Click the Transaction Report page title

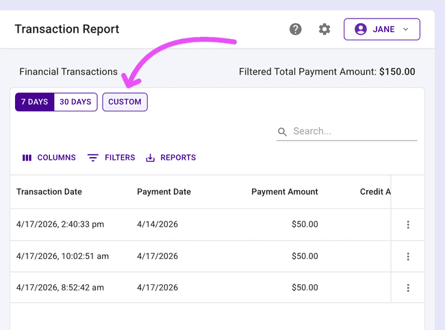coord(67,29)
